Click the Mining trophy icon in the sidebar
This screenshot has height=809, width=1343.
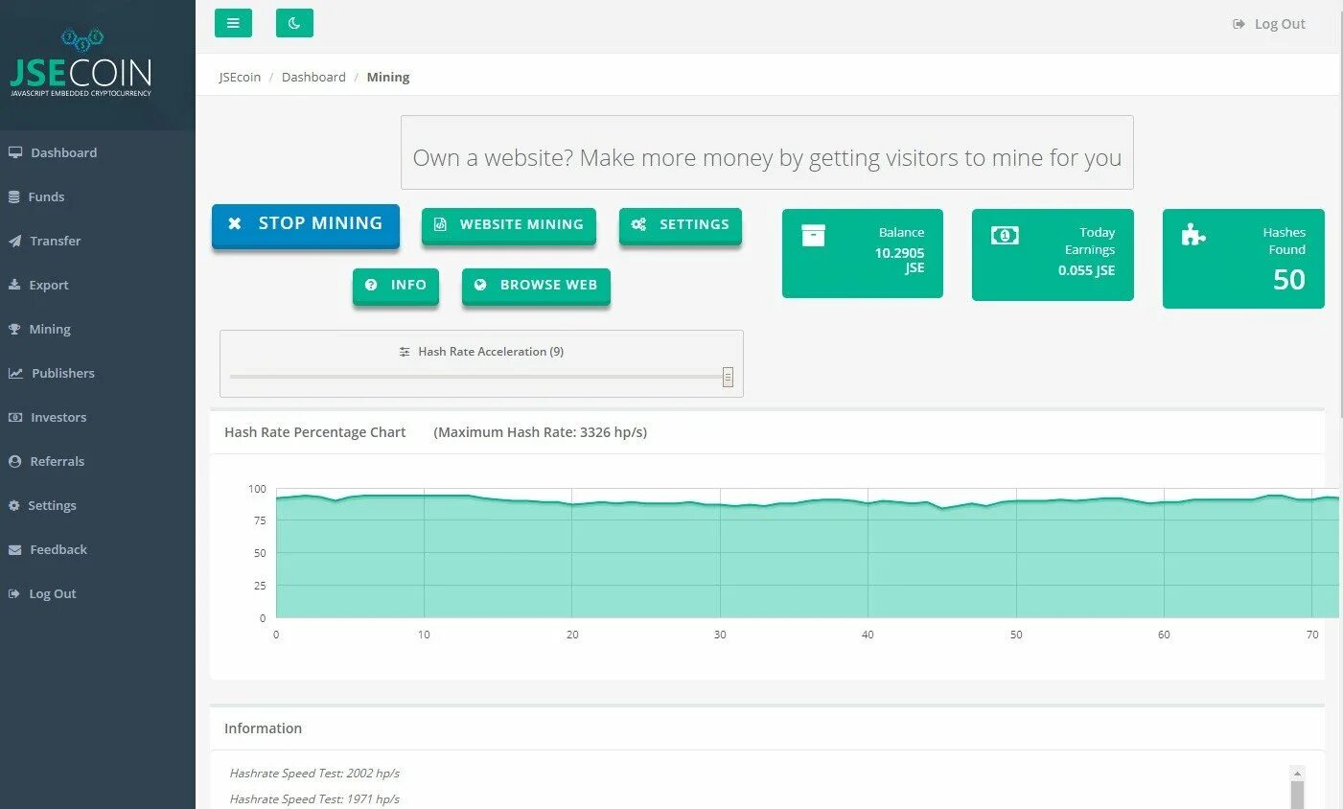pos(14,329)
